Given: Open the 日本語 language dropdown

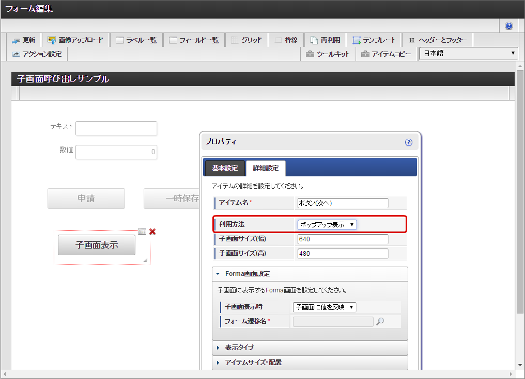Looking at the screenshot, I should [x=468, y=54].
